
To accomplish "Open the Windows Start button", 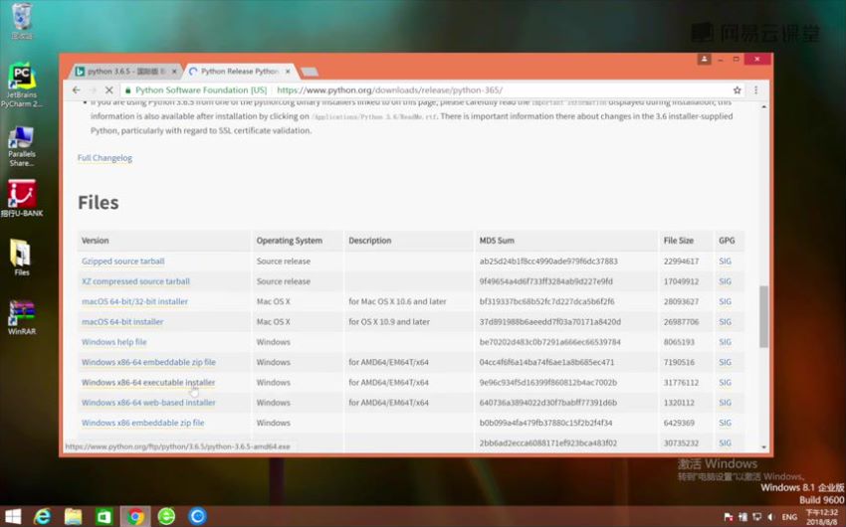I will [x=12, y=516].
